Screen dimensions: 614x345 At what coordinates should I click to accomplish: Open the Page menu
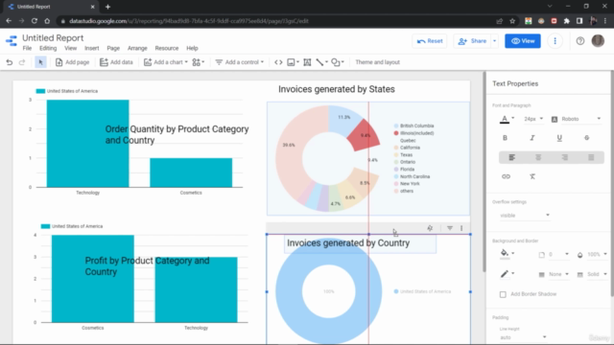(x=113, y=48)
